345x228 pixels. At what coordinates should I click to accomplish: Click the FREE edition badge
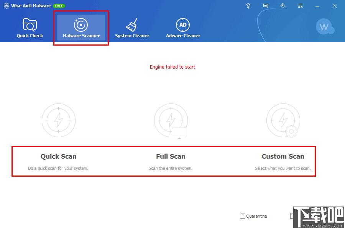59,6
